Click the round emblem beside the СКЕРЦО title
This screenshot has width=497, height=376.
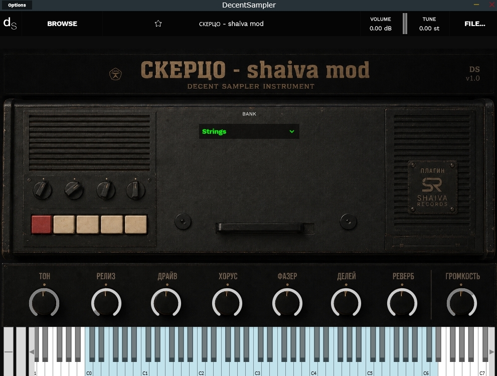[115, 74]
